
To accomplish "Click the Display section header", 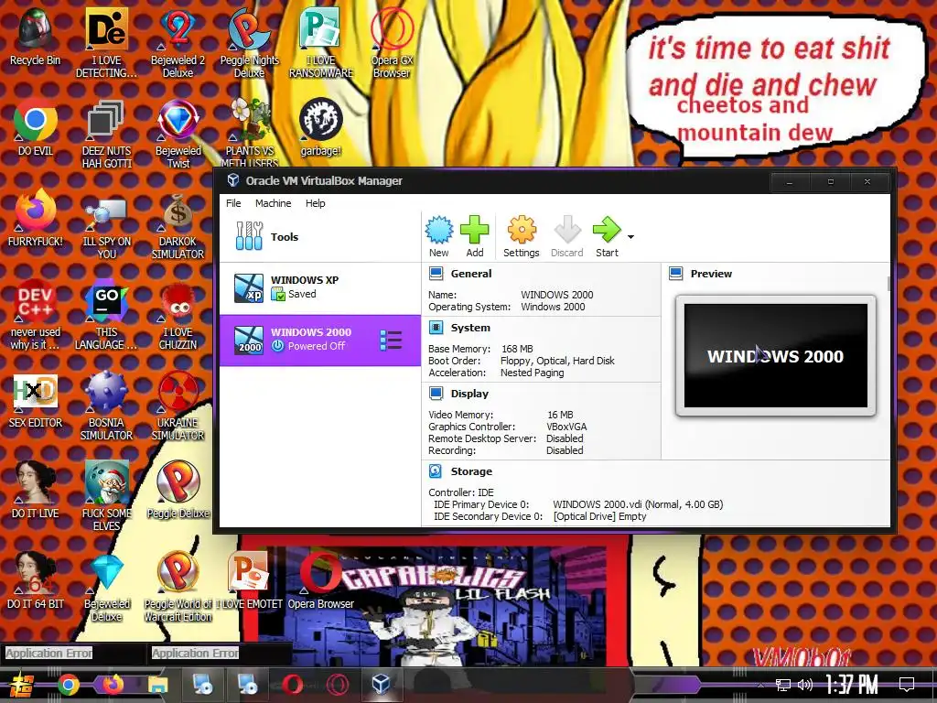I will 469,394.
